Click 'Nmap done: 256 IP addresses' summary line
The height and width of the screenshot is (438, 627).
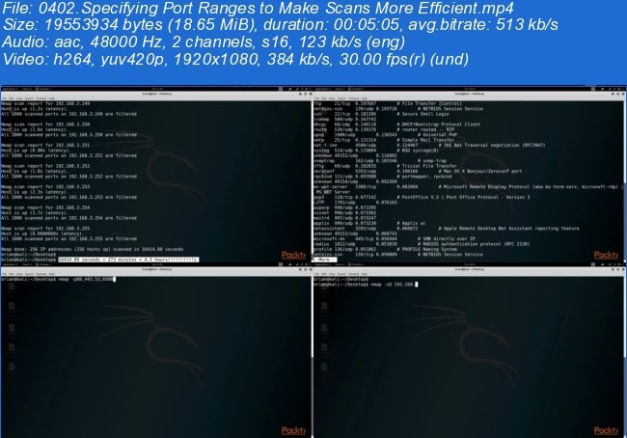point(93,249)
